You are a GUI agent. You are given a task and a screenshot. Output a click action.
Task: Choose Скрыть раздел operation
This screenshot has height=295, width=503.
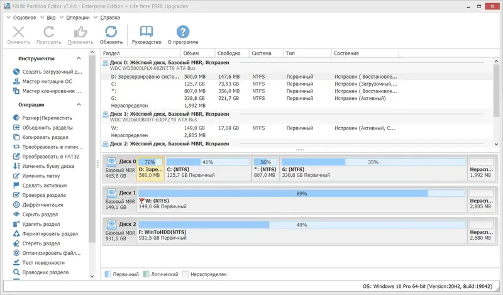[36, 214]
